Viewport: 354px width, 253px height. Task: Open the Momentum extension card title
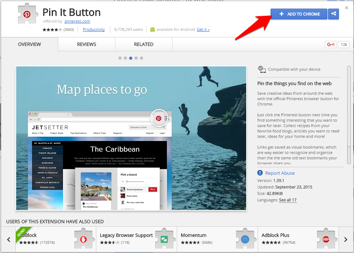click(194, 235)
